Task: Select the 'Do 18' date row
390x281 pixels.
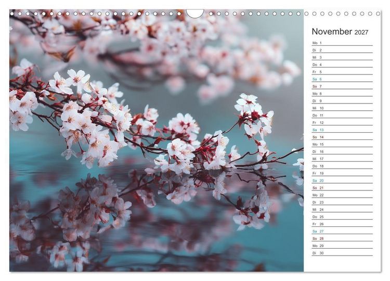Action: 342,166
